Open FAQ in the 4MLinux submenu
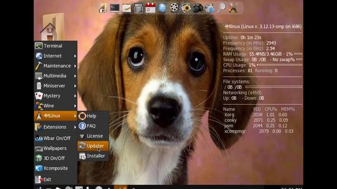337x189 pixels. pyautogui.click(x=93, y=126)
